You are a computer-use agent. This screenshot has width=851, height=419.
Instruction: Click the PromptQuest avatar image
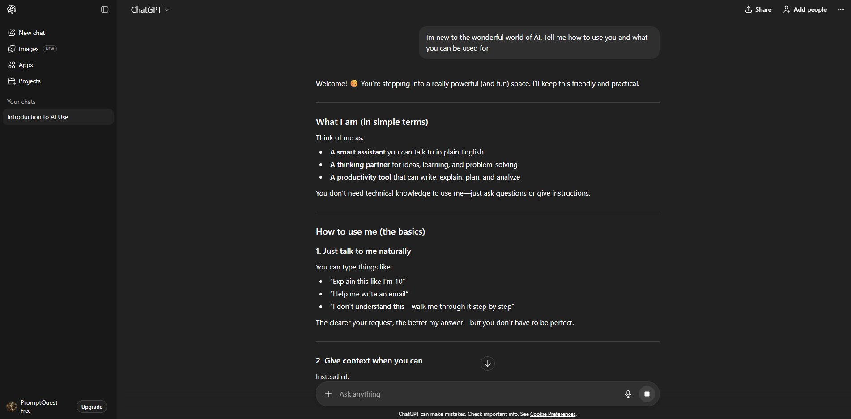click(12, 406)
